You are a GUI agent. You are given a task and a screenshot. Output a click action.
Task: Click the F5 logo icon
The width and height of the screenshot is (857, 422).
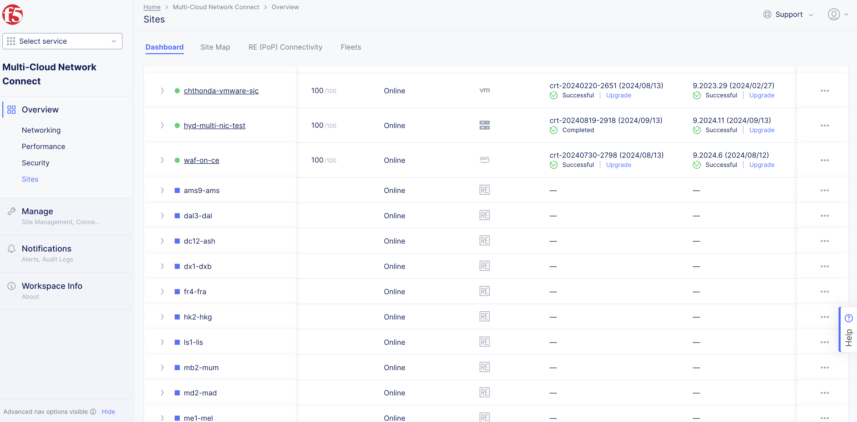point(13,15)
